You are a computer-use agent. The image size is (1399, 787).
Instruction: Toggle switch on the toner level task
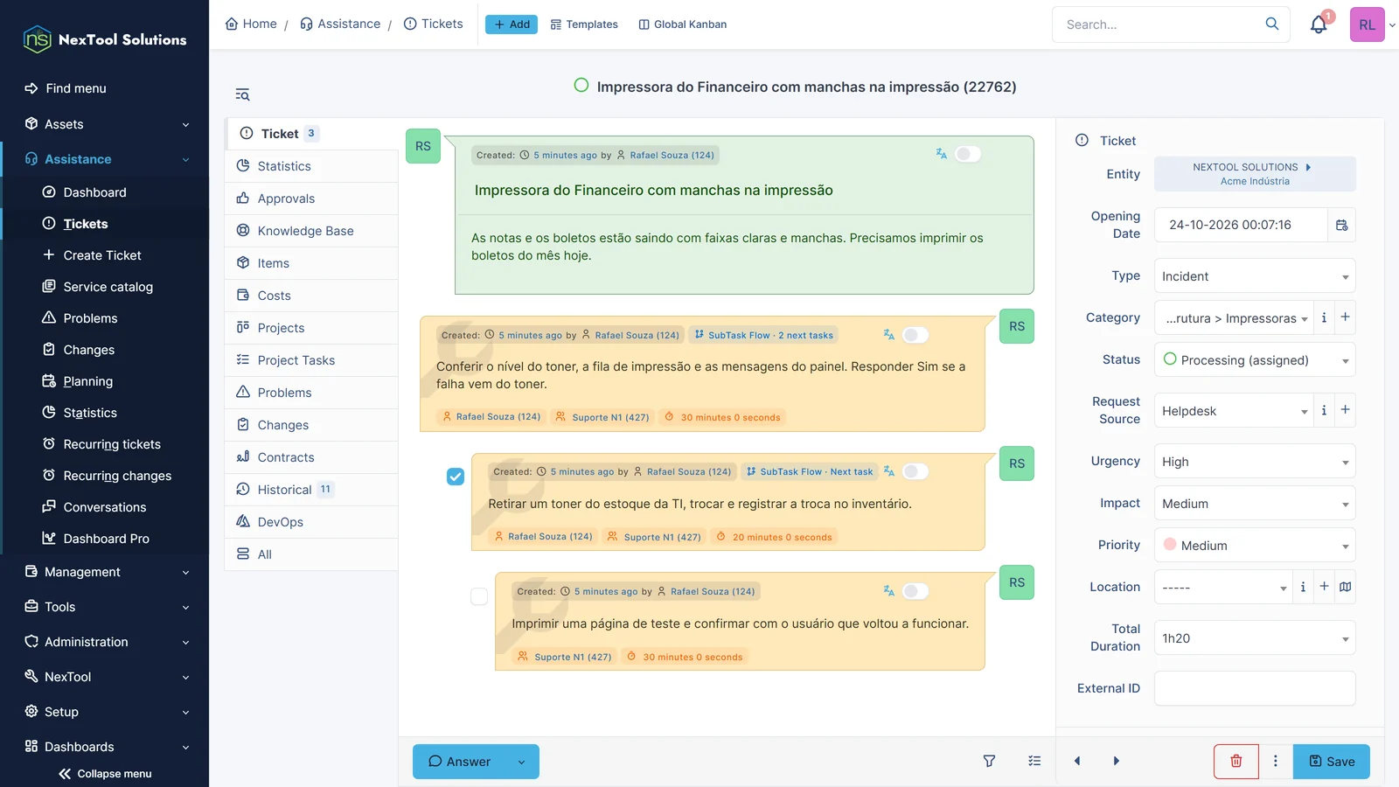point(915,335)
